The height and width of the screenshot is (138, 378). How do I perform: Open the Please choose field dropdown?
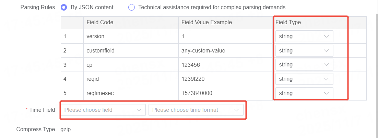[x=103, y=110]
